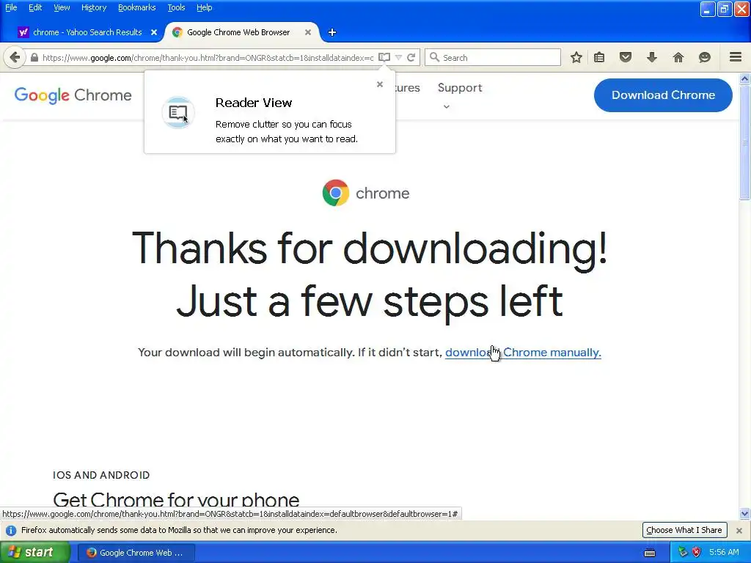This screenshot has height=563, width=751.
Task: Open the Hello chat smiley icon
Action: (705, 57)
